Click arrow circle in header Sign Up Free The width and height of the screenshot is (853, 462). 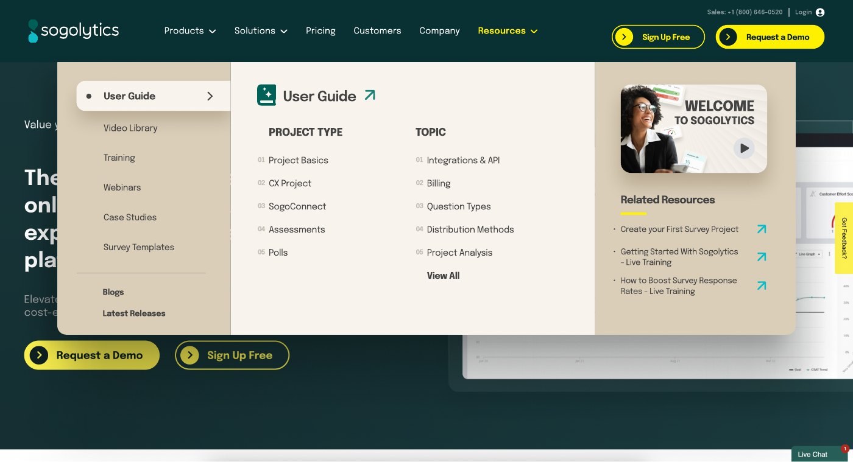(x=624, y=37)
